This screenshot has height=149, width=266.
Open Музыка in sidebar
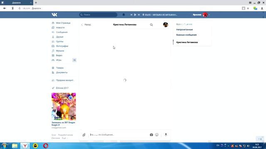click(60, 50)
